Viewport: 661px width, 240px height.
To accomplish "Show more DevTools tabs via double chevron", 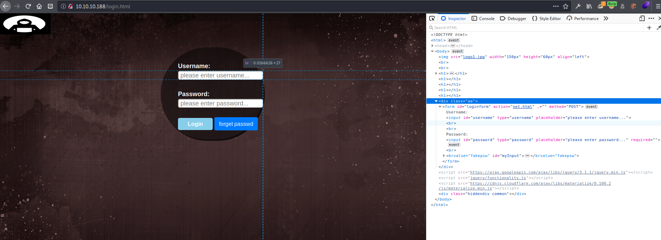I will coord(606,19).
